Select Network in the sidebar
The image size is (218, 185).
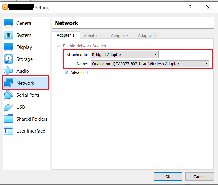pos(25,83)
